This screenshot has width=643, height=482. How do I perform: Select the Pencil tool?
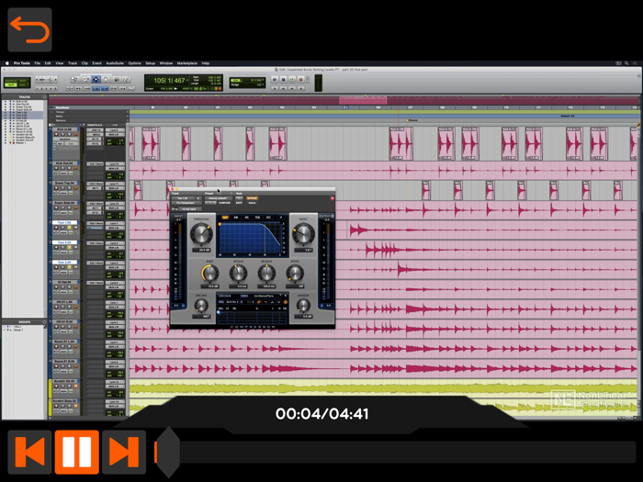pos(127,79)
